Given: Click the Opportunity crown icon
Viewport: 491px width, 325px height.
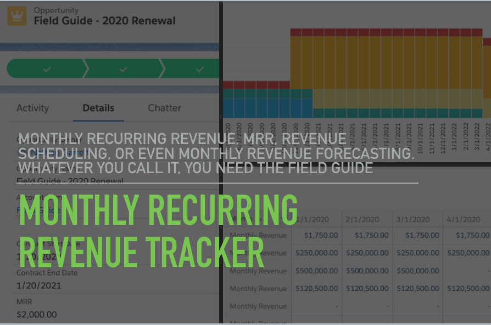Looking at the screenshot, I should coord(16,15).
